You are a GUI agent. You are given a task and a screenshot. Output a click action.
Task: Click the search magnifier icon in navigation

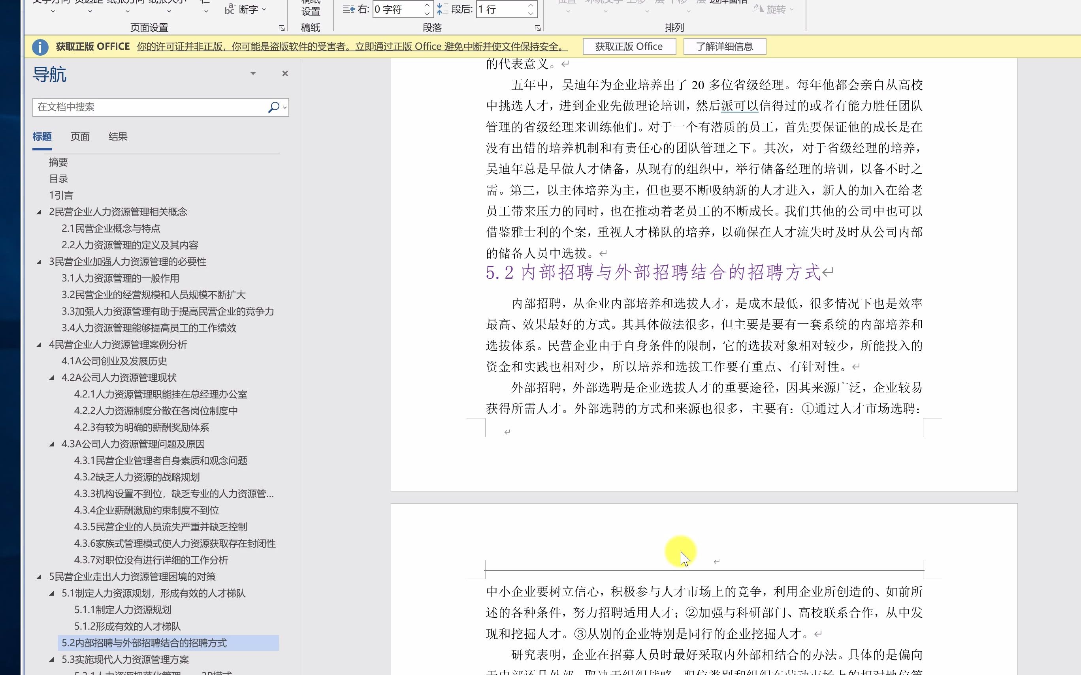pyautogui.click(x=273, y=107)
